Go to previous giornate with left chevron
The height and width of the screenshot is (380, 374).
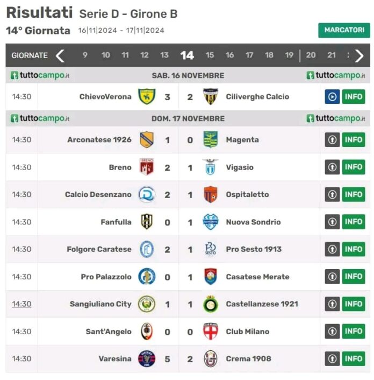pyautogui.click(x=60, y=56)
